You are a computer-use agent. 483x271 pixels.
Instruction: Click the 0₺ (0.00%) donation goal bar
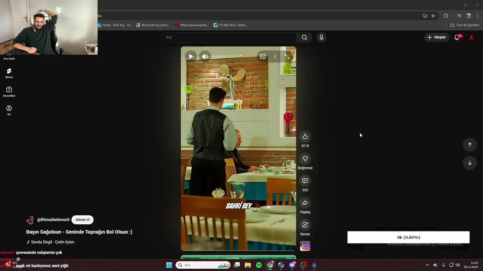pyautogui.click(x=408, y=237)
